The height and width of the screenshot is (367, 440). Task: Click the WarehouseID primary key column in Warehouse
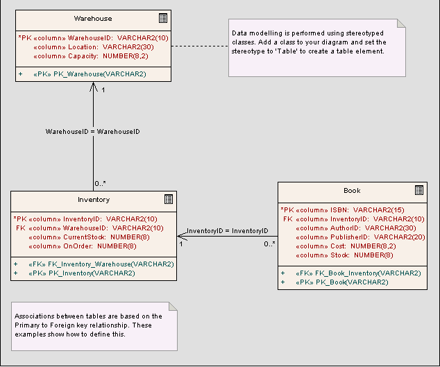pyautogui.click(x=92, y=37)
